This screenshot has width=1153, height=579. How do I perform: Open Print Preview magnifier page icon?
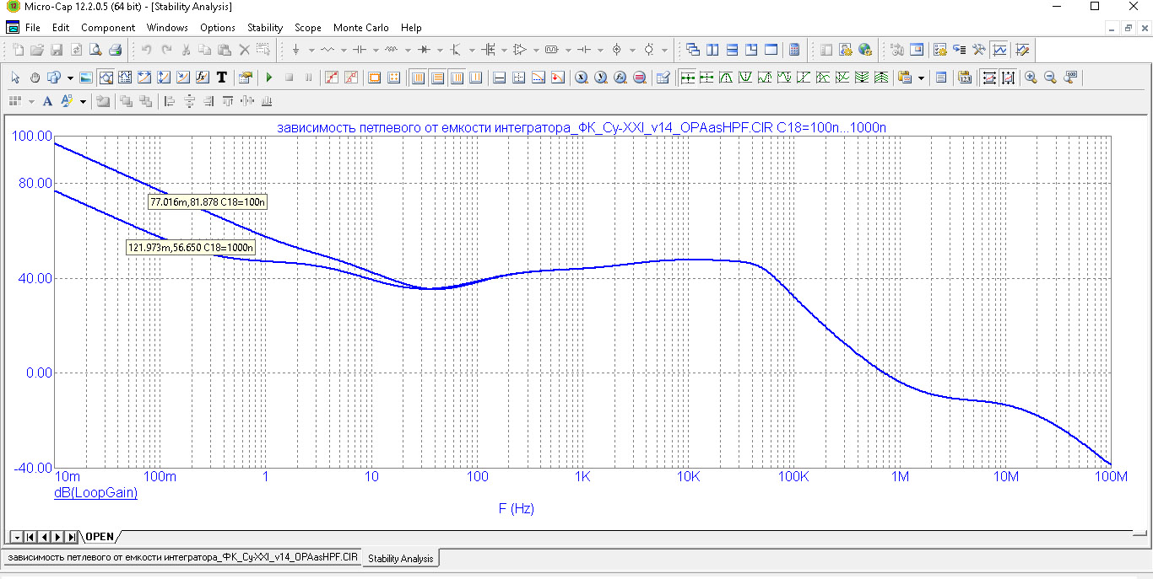tap(95, 50)
